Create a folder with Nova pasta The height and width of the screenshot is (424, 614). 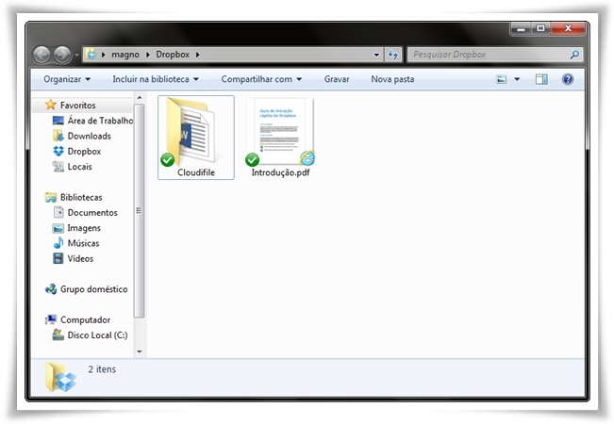(x=392, y=79)
